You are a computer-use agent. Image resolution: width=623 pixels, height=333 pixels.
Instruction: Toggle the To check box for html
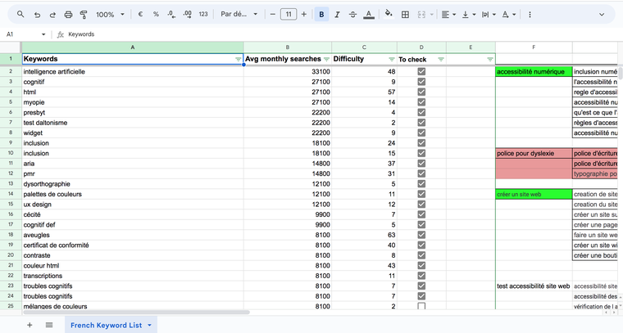tap(421, 92)
